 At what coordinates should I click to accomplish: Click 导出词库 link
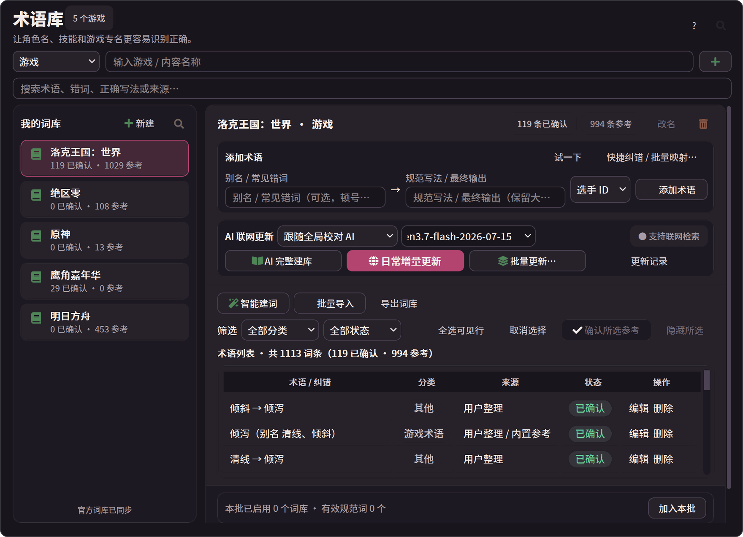pyautogui.click(x=399, y=303)
